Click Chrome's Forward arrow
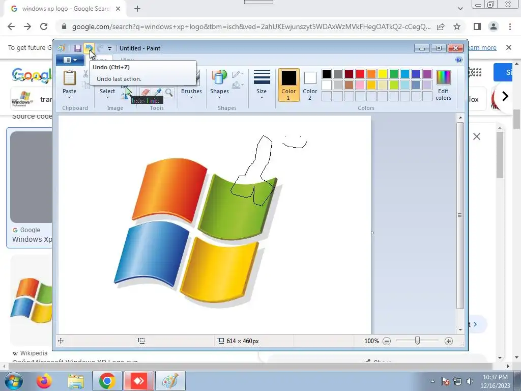 27,26
